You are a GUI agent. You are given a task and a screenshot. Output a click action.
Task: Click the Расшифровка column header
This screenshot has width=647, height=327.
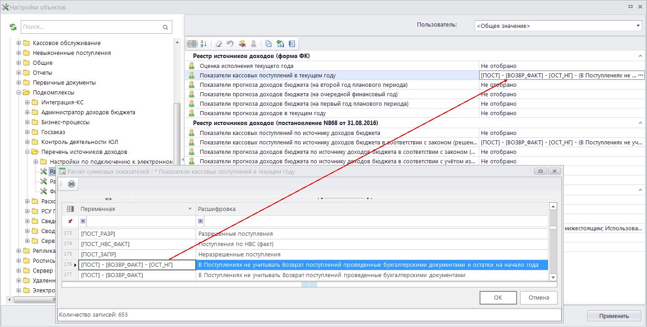click(372, 209)
